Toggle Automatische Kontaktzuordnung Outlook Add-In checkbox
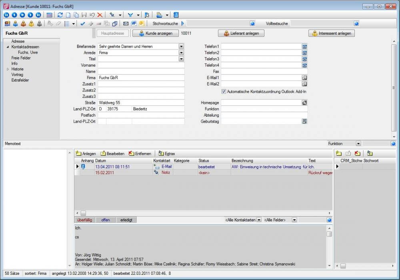The image size is (400, 280). coord(224,91)
